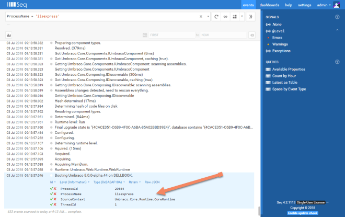Add a new query with plus icon
The height and width of the screenshot is (217, 345).
337,62
